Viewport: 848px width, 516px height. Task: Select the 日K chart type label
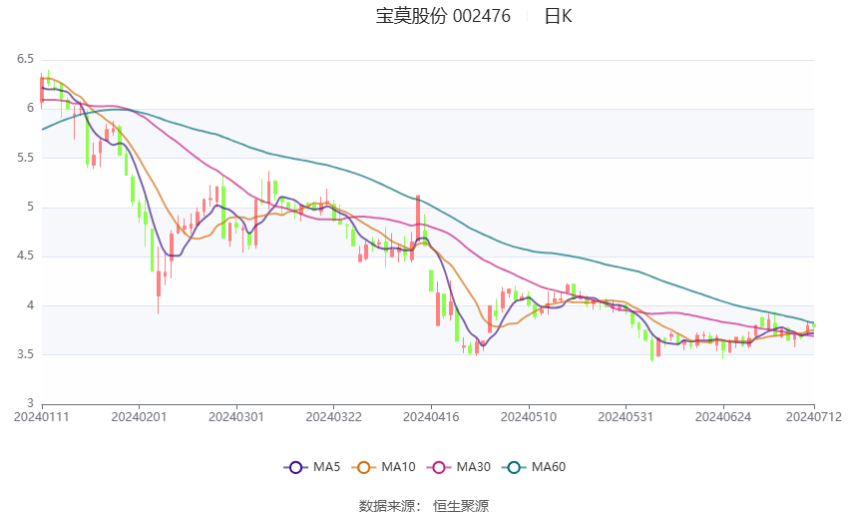tap(558, 16)
